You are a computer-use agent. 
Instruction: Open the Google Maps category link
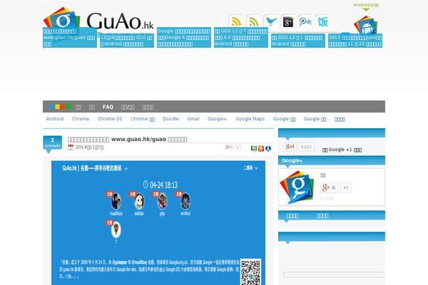pyautogui.click(x=250, y=119)
